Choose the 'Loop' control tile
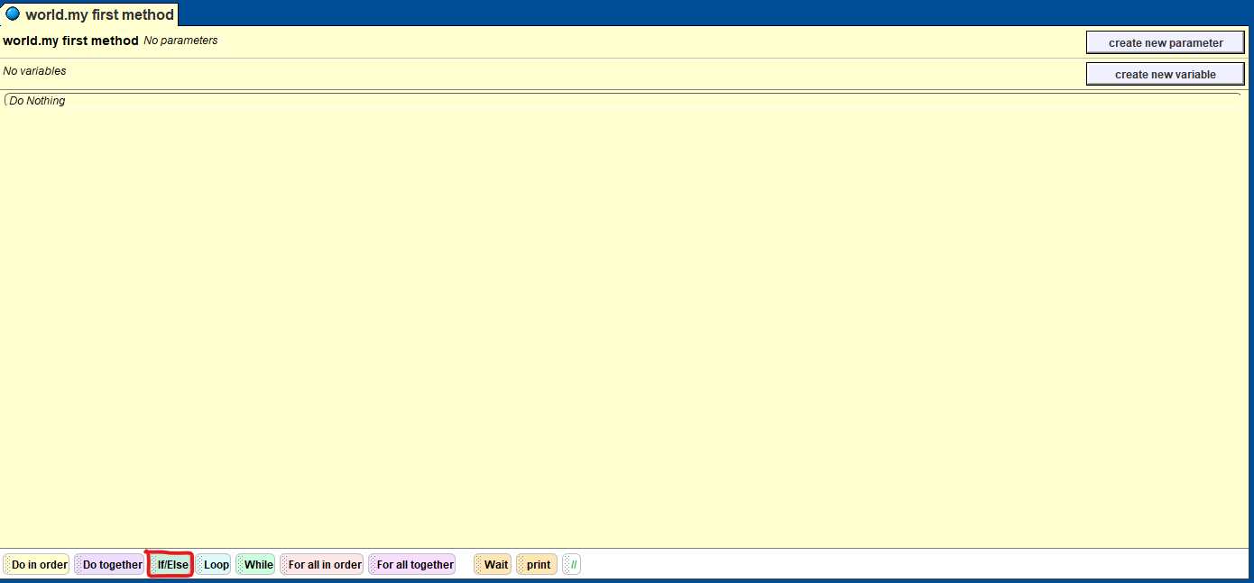Image resolution: width=1254 pixels, height=583 pixels. [x=216, y=565]
